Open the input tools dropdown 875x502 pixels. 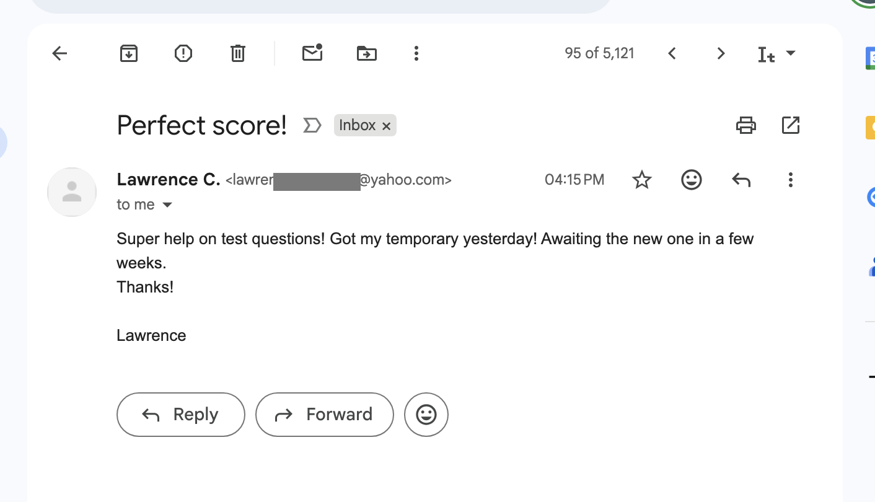coord(792,53)
